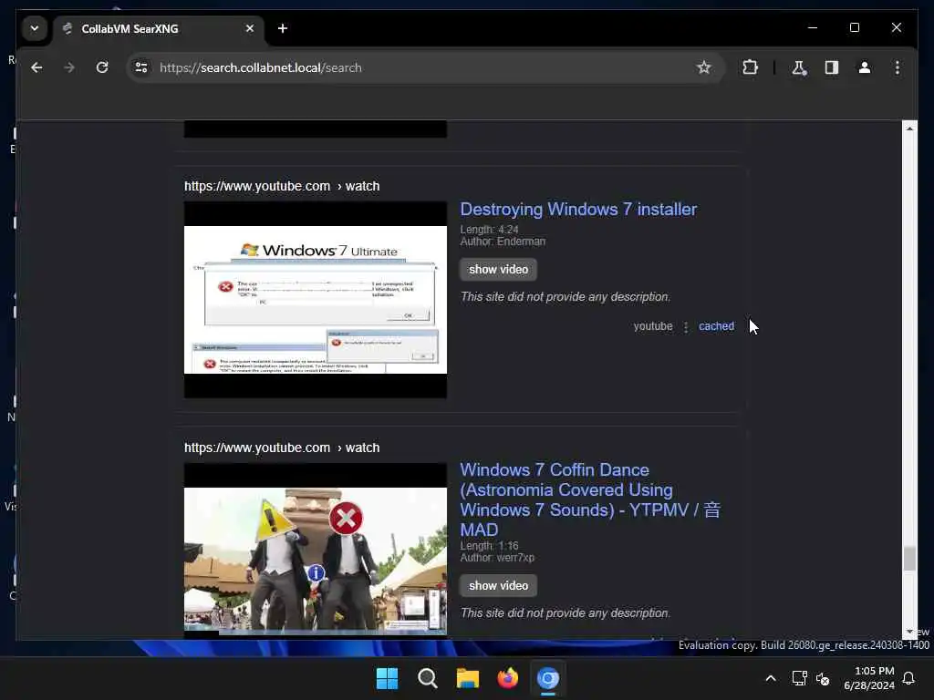
Task: Click the address bar URL
Action: pyautogui.click(x=260, y=67)
